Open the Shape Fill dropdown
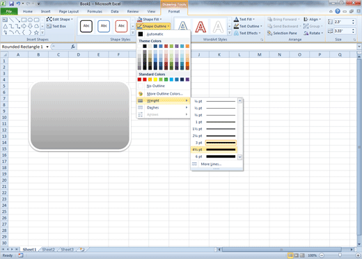 (150, 19)
